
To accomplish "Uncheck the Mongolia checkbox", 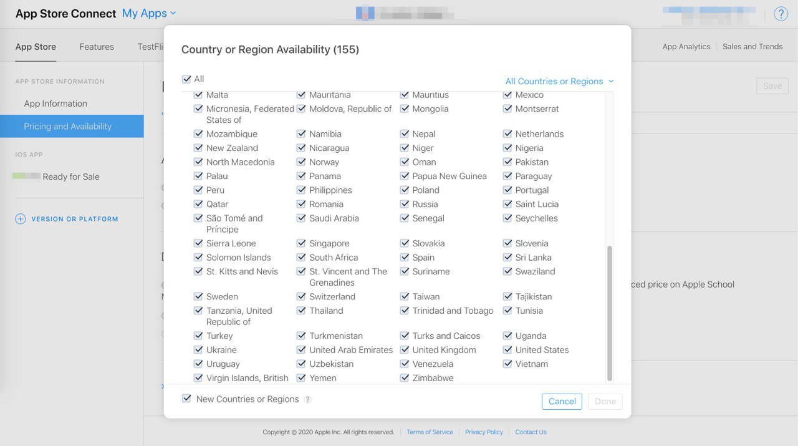I will click(x=405, y=109).
